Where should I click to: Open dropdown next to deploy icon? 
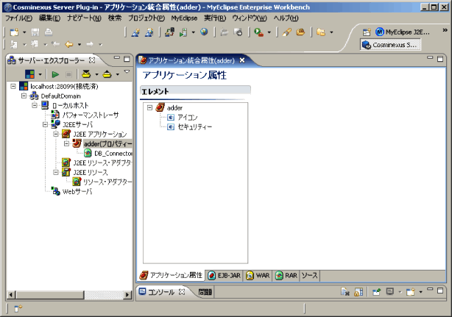tap(96, 74)
